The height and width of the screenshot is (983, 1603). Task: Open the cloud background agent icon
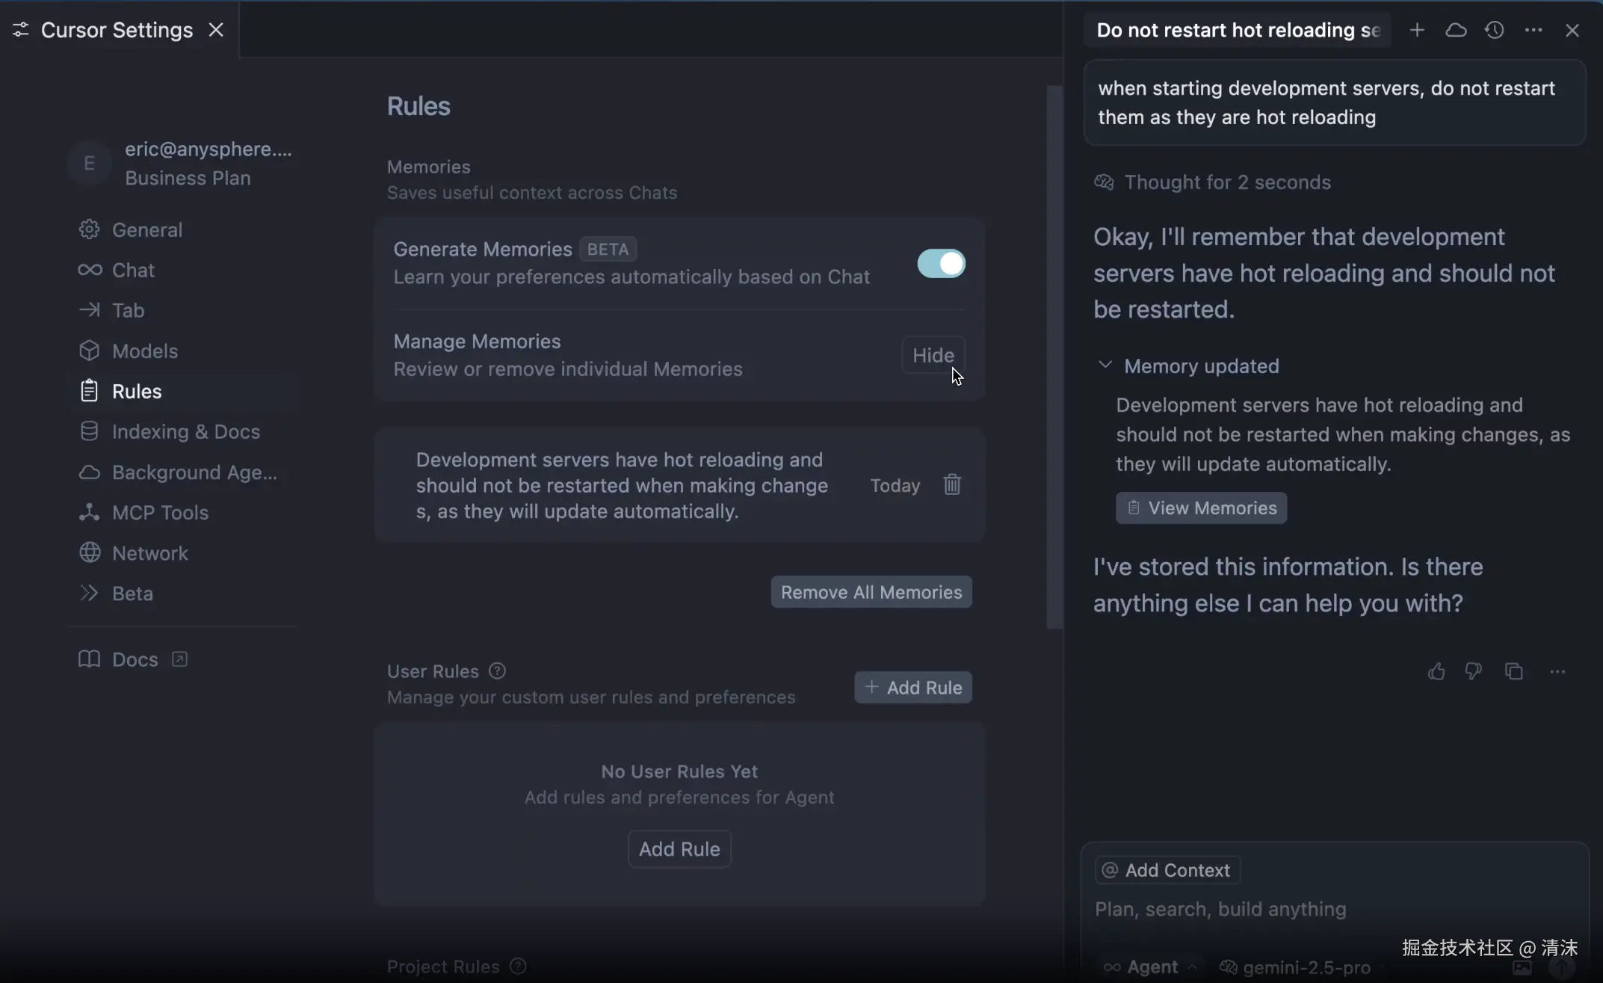point(1455,30)
